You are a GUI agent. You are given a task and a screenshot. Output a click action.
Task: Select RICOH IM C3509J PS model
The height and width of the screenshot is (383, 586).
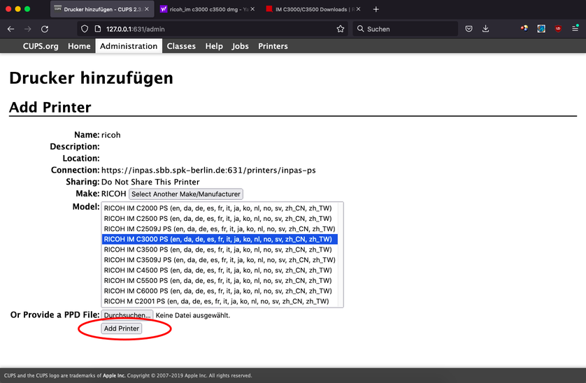click(x=220, y=260)
